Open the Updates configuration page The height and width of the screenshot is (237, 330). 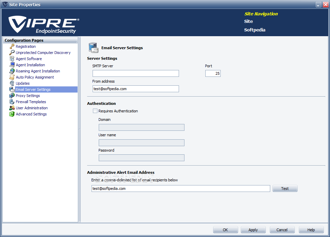click(x=23, y=83)
